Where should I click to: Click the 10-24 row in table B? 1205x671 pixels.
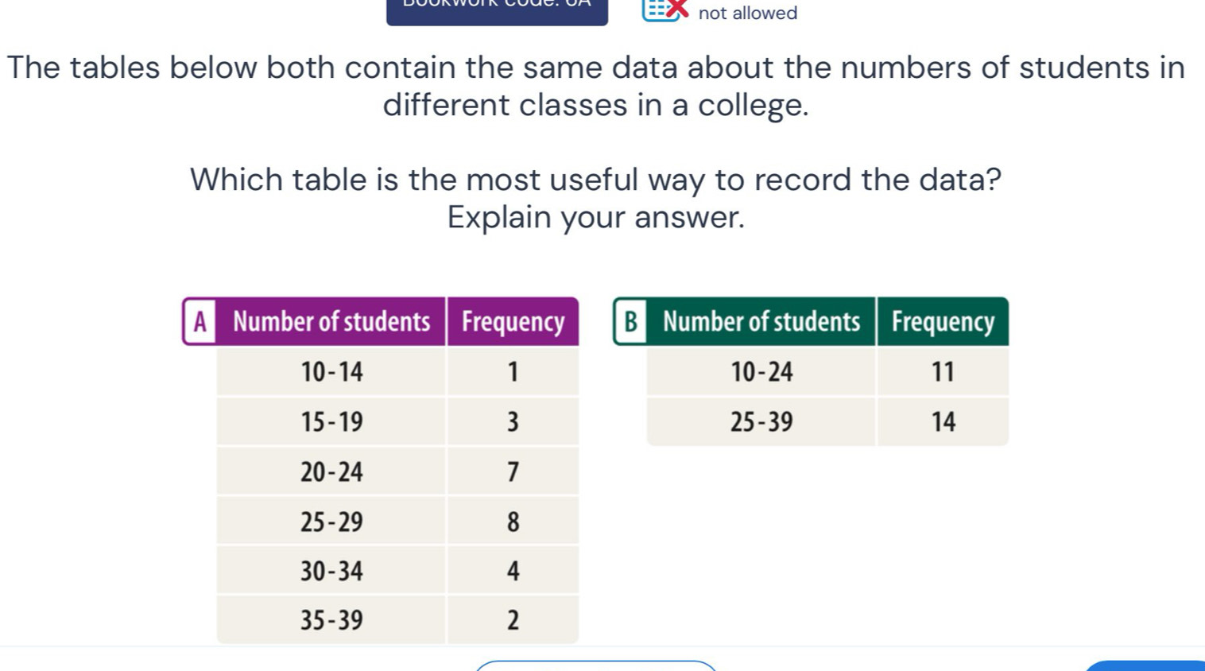click(761, 371)
